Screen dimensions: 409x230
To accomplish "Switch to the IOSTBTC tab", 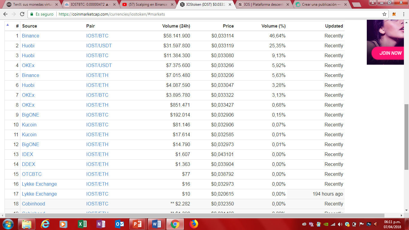I will (x=91, y=5).
